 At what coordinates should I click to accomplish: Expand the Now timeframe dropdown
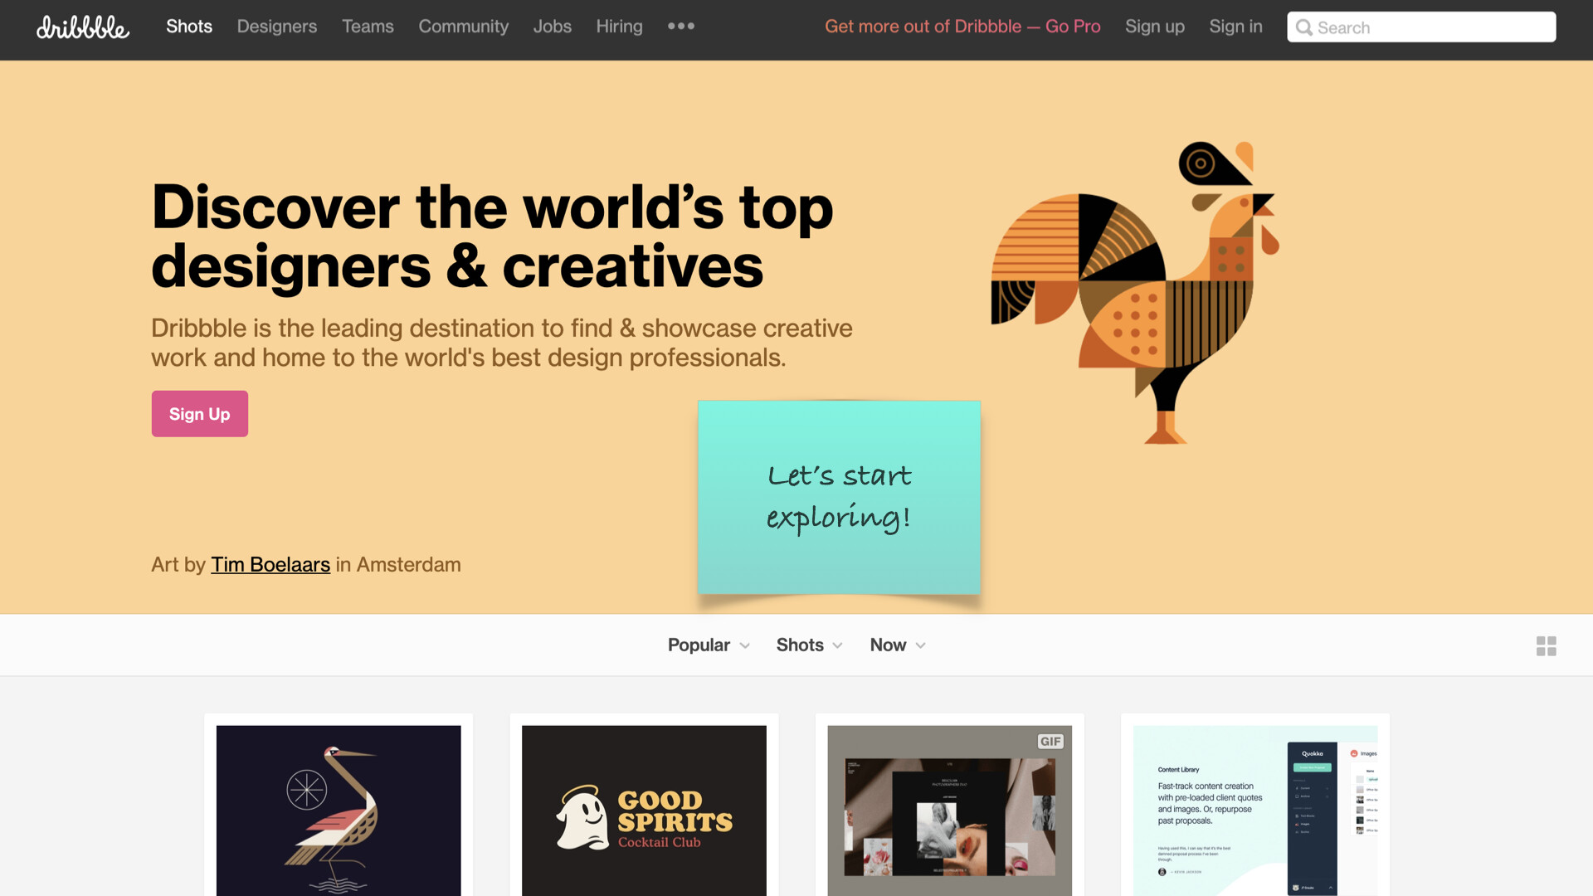click(898, 645)
